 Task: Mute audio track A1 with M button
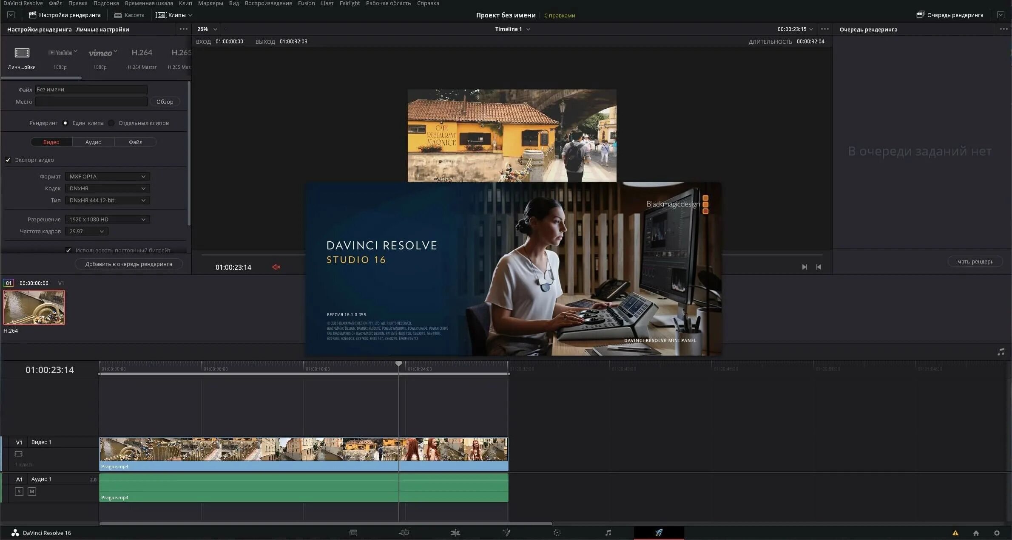pyautogui.click(x=32, y=492)
